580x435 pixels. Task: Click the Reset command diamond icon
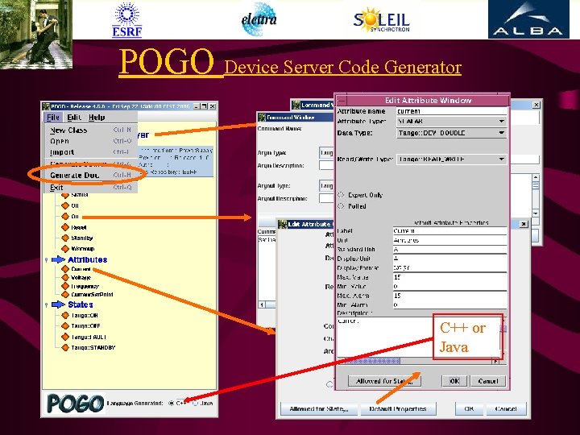pos(65,227)
